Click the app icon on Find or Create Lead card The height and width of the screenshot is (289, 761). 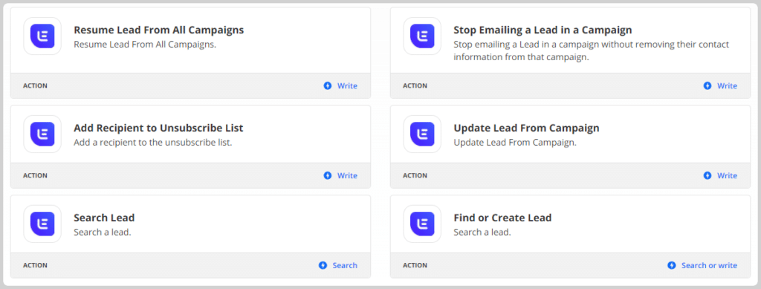tap(422, 224)
